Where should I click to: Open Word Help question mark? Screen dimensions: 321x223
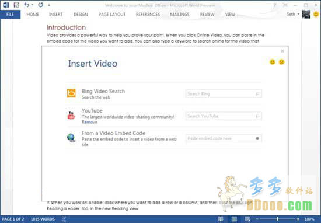click(x=275, y=5)
